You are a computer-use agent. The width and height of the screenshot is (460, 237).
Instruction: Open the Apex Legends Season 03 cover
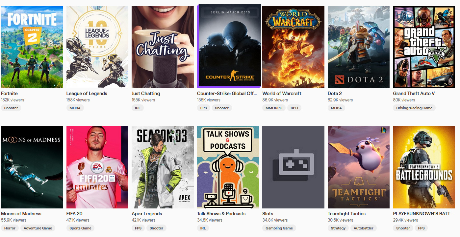point(163,167)
